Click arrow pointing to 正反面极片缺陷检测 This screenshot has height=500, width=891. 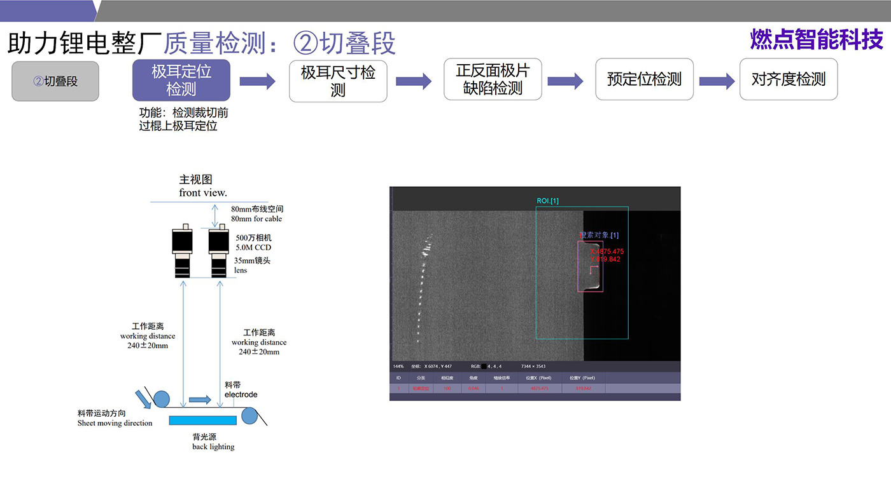(414, 81)
